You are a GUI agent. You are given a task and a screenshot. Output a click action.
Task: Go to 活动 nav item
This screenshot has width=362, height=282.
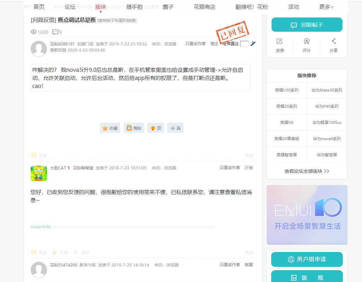(x=294, y=7)
